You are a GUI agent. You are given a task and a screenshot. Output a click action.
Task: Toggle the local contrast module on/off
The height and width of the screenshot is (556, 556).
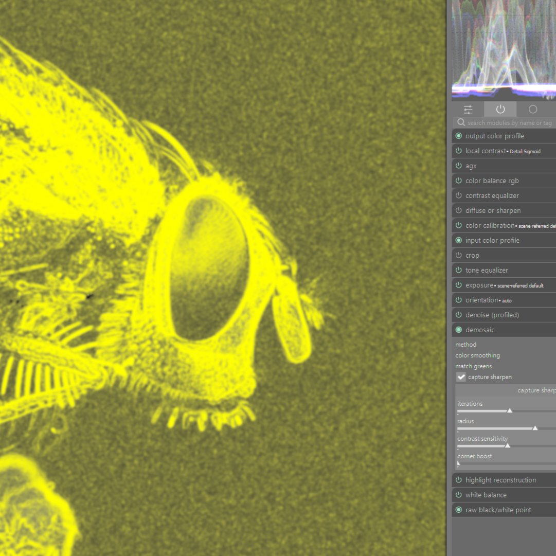point(459,151)
